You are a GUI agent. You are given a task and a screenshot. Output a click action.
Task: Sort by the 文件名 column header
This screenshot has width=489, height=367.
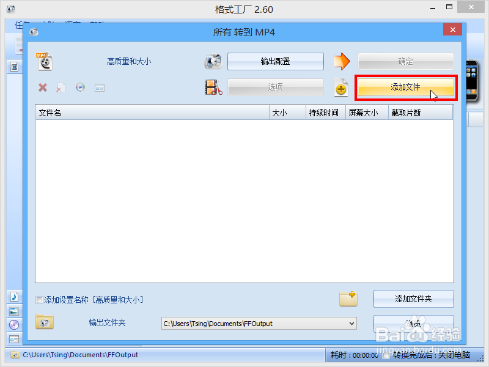152,113
